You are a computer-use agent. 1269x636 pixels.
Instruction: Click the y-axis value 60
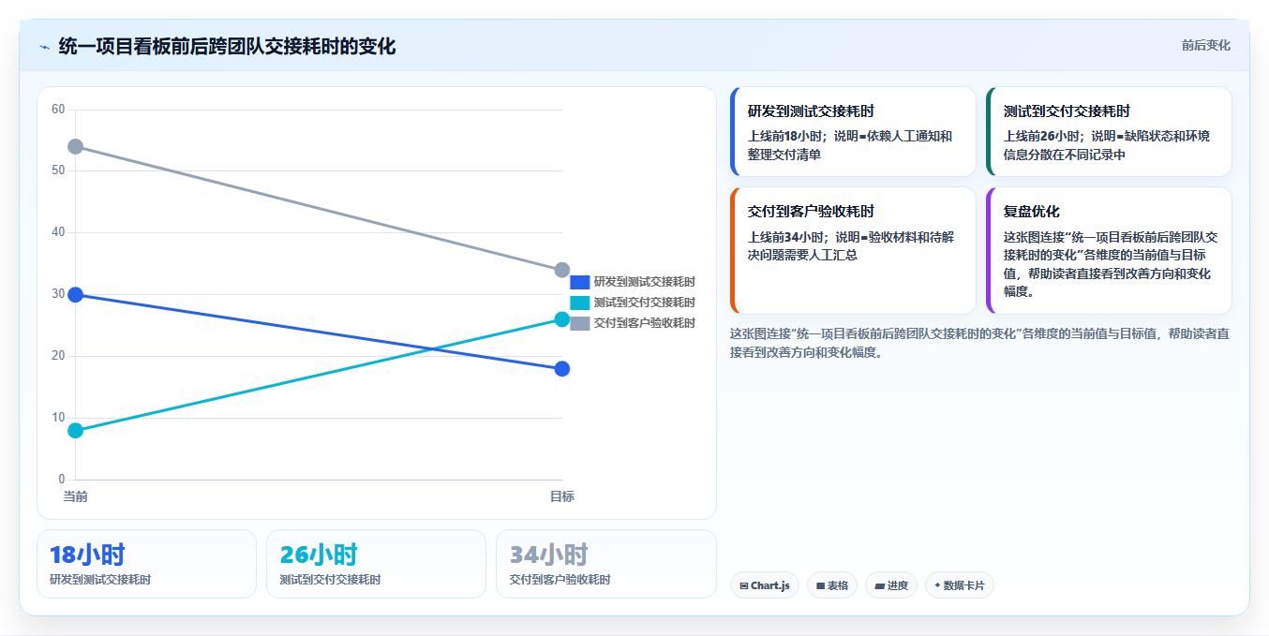[x=58, y=110]
